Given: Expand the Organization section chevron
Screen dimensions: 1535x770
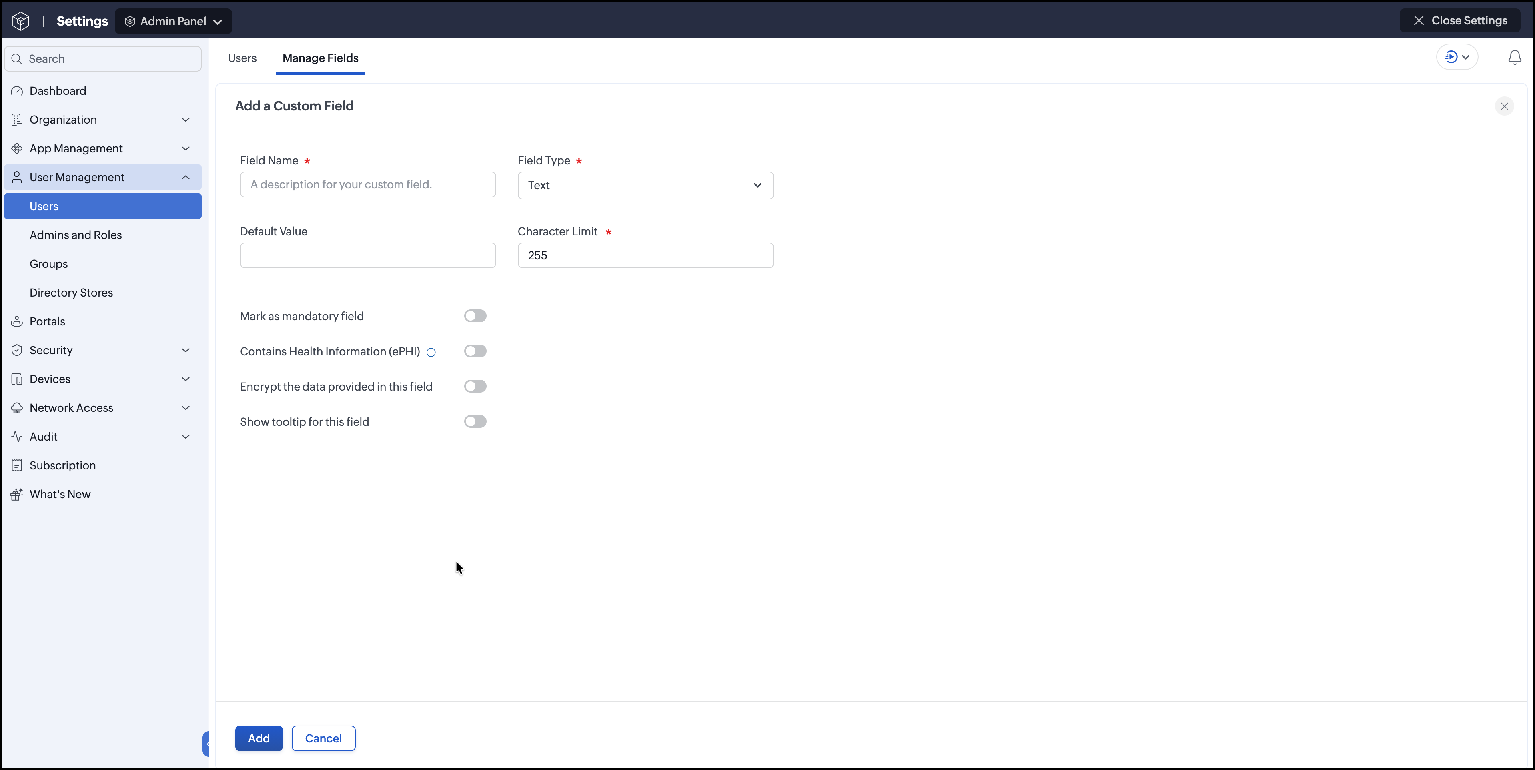Looking at the screenshot, I should point(186,120).
